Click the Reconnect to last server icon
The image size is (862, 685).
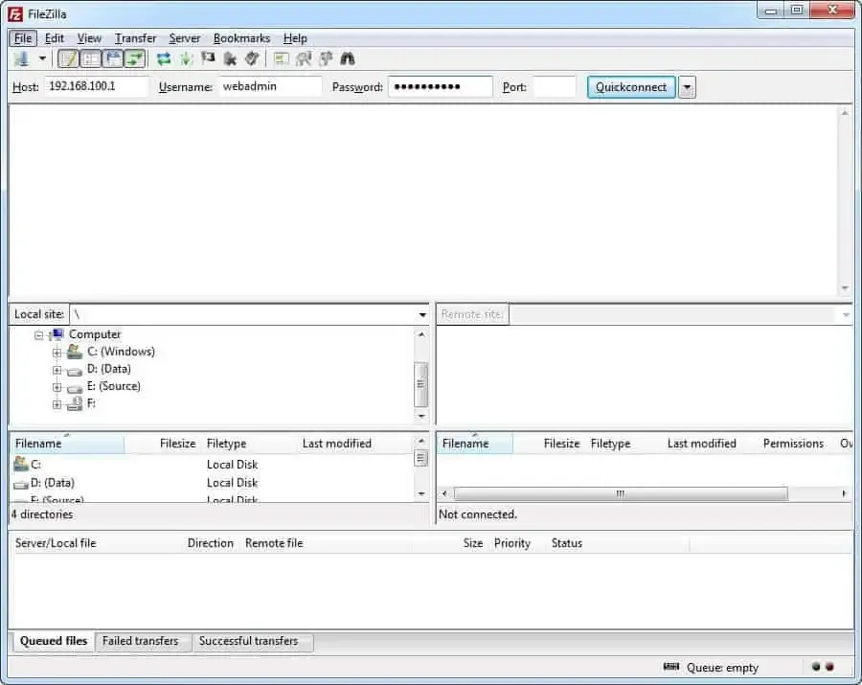point(251,59)
